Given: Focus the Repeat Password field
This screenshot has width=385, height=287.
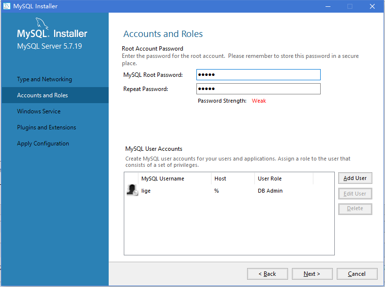Looking at the screenshot, I should 258,89.
